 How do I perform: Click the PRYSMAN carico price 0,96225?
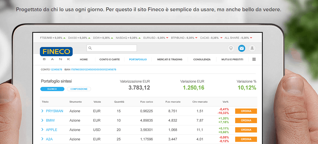pyautogui.click(x=147, y=111)
